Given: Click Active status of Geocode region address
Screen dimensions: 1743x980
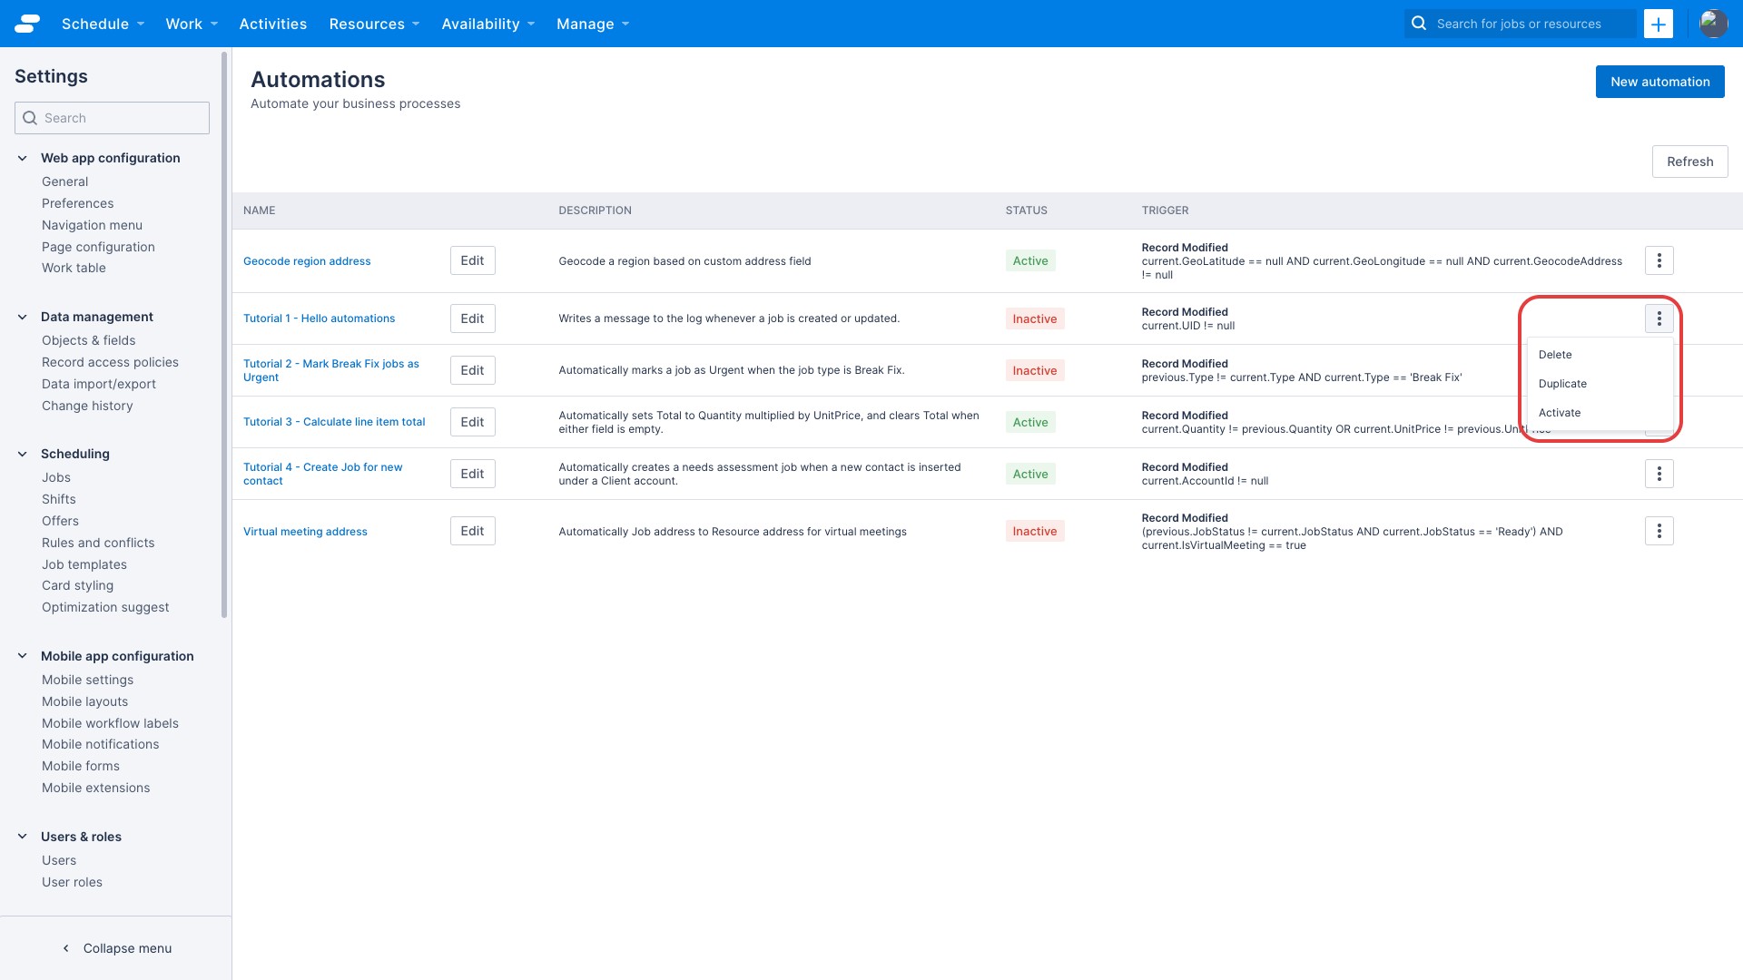Looking at the screenshot, I should 1030,260.
